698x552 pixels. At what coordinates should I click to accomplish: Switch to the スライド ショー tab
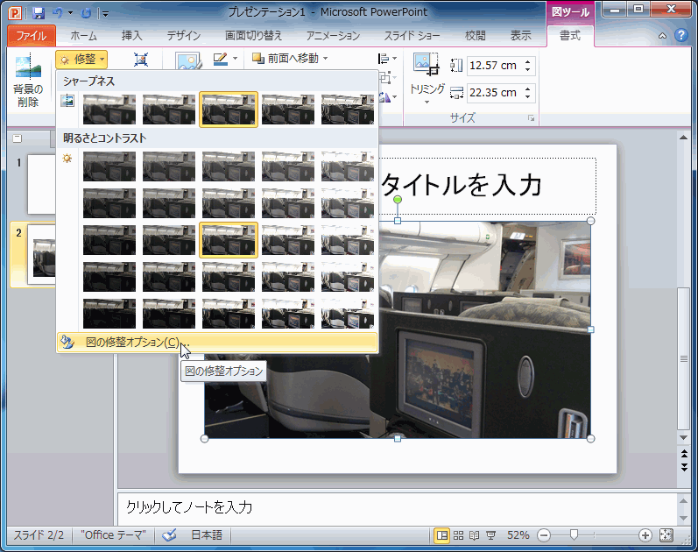click(x=412, y=36)
